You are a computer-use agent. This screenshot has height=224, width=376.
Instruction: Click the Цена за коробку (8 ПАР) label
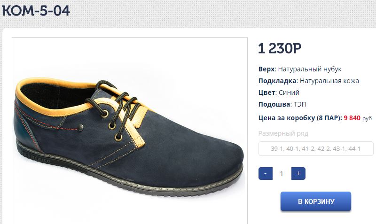(x=300, y=118)
